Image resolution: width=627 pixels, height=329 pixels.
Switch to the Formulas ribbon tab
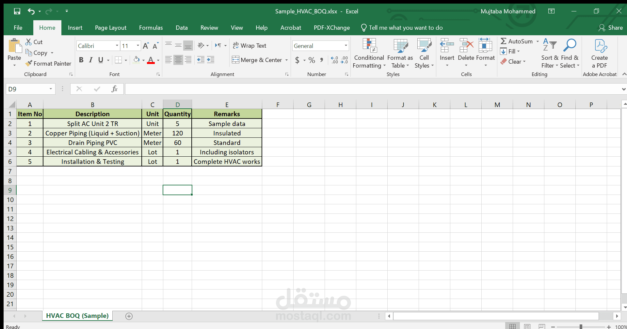click(x=151, y=28)
